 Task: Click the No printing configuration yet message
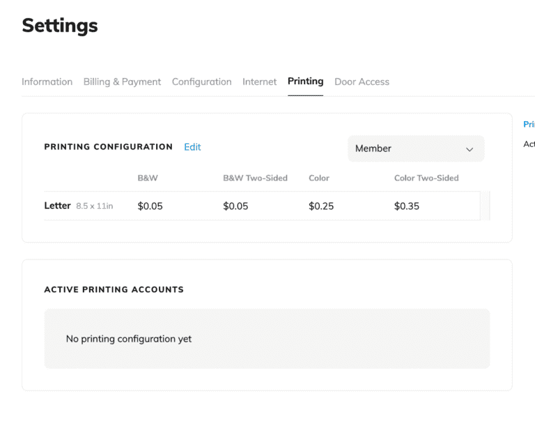point(129,339)
